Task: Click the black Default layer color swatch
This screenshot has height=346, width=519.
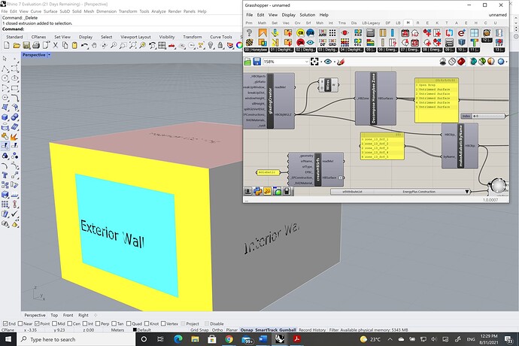Action: (x=135, y=330)
